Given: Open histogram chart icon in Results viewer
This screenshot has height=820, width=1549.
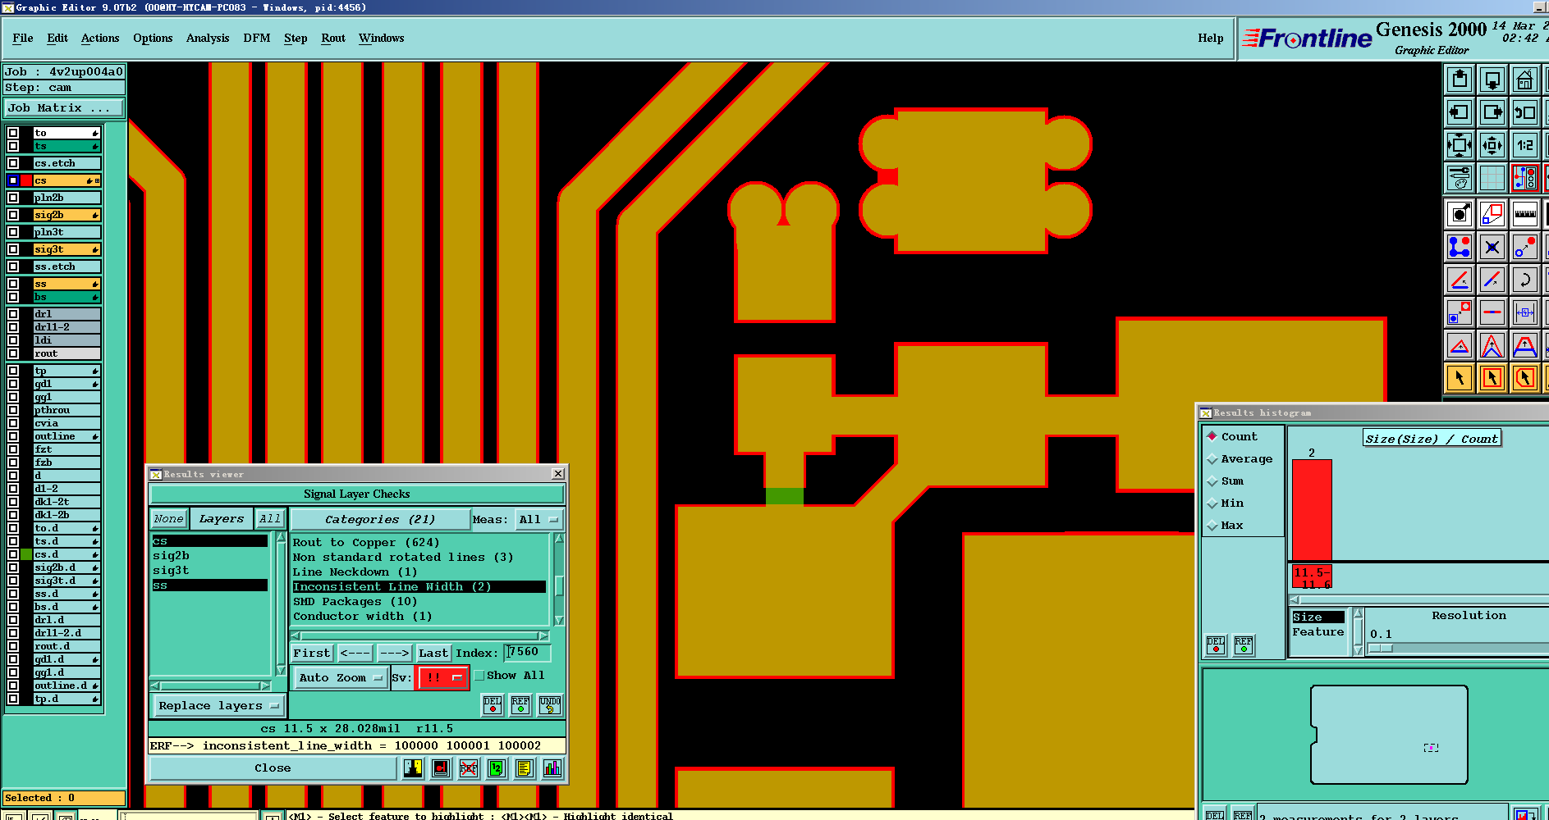Looking at the screenshot, I should [x=552, y=768].
